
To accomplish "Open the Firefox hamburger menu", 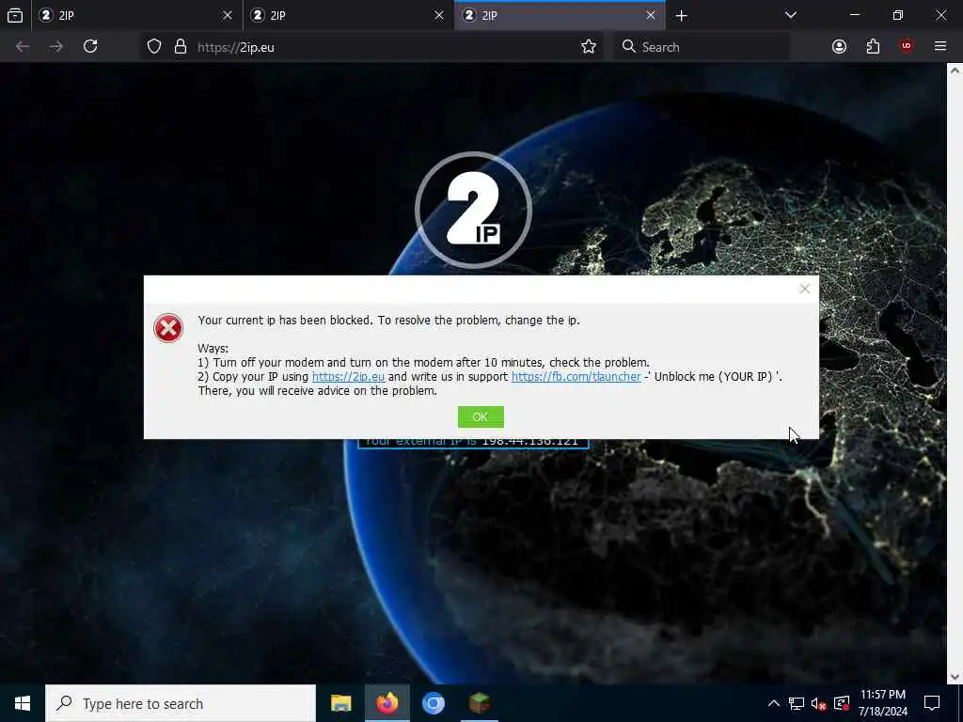I will [x=939, y=46].
